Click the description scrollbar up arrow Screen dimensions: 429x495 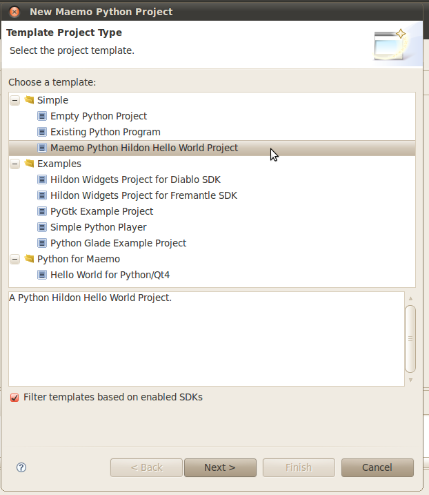pos(410,298)
